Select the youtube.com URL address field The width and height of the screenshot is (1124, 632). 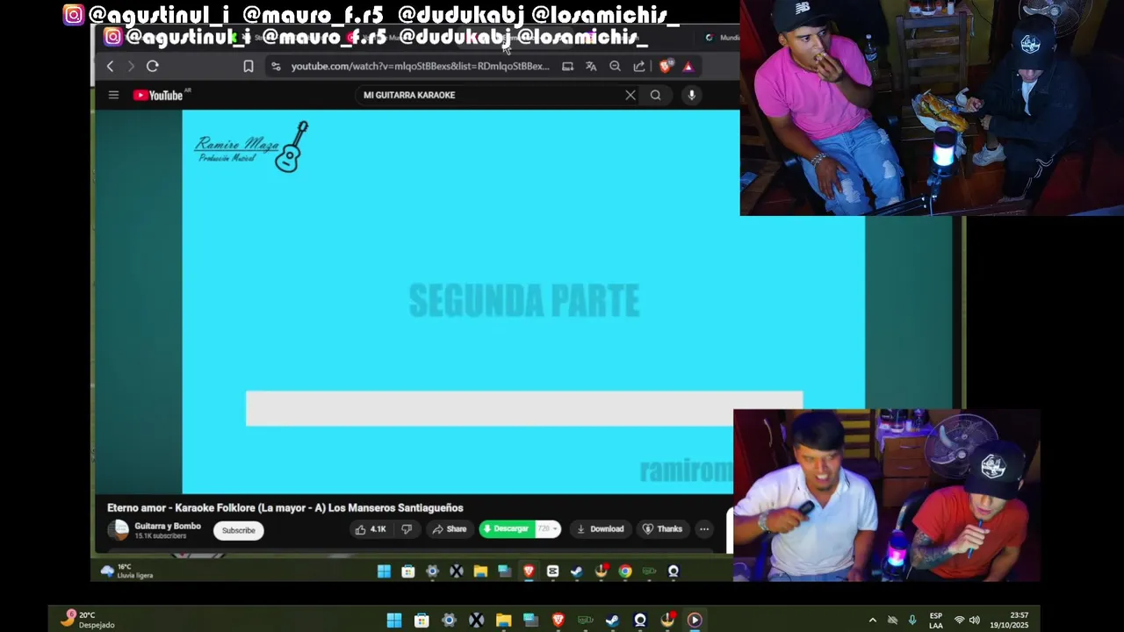click(420, 66)
